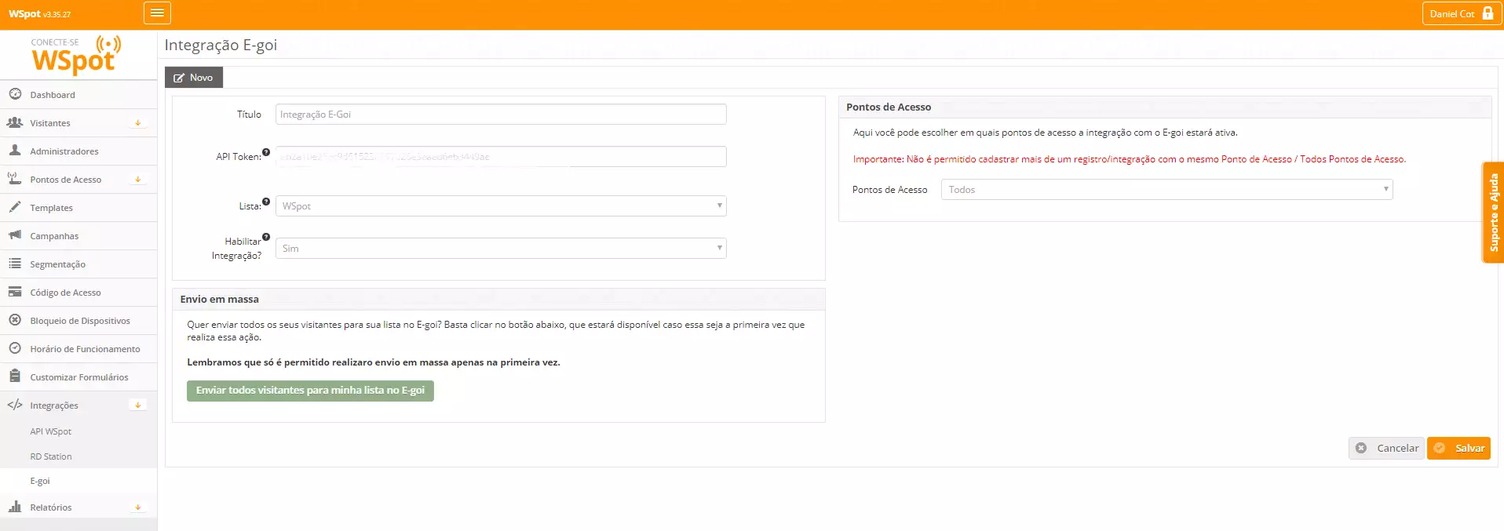1504x531 pixels.
Task: Click the Pontos de Acesso panel header
Action: (1165, 107)
